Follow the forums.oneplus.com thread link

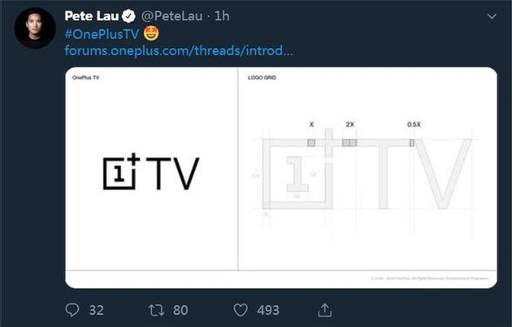point(179,52)
